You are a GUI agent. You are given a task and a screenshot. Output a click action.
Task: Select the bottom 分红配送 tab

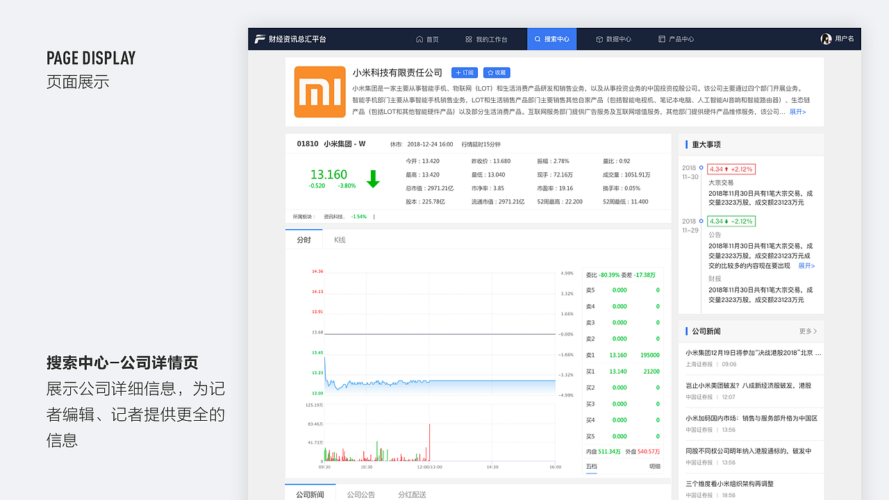coord(412,494)
